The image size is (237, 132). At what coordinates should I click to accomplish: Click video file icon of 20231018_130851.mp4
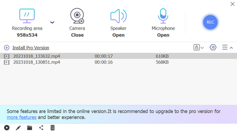[x=7, y=62]
